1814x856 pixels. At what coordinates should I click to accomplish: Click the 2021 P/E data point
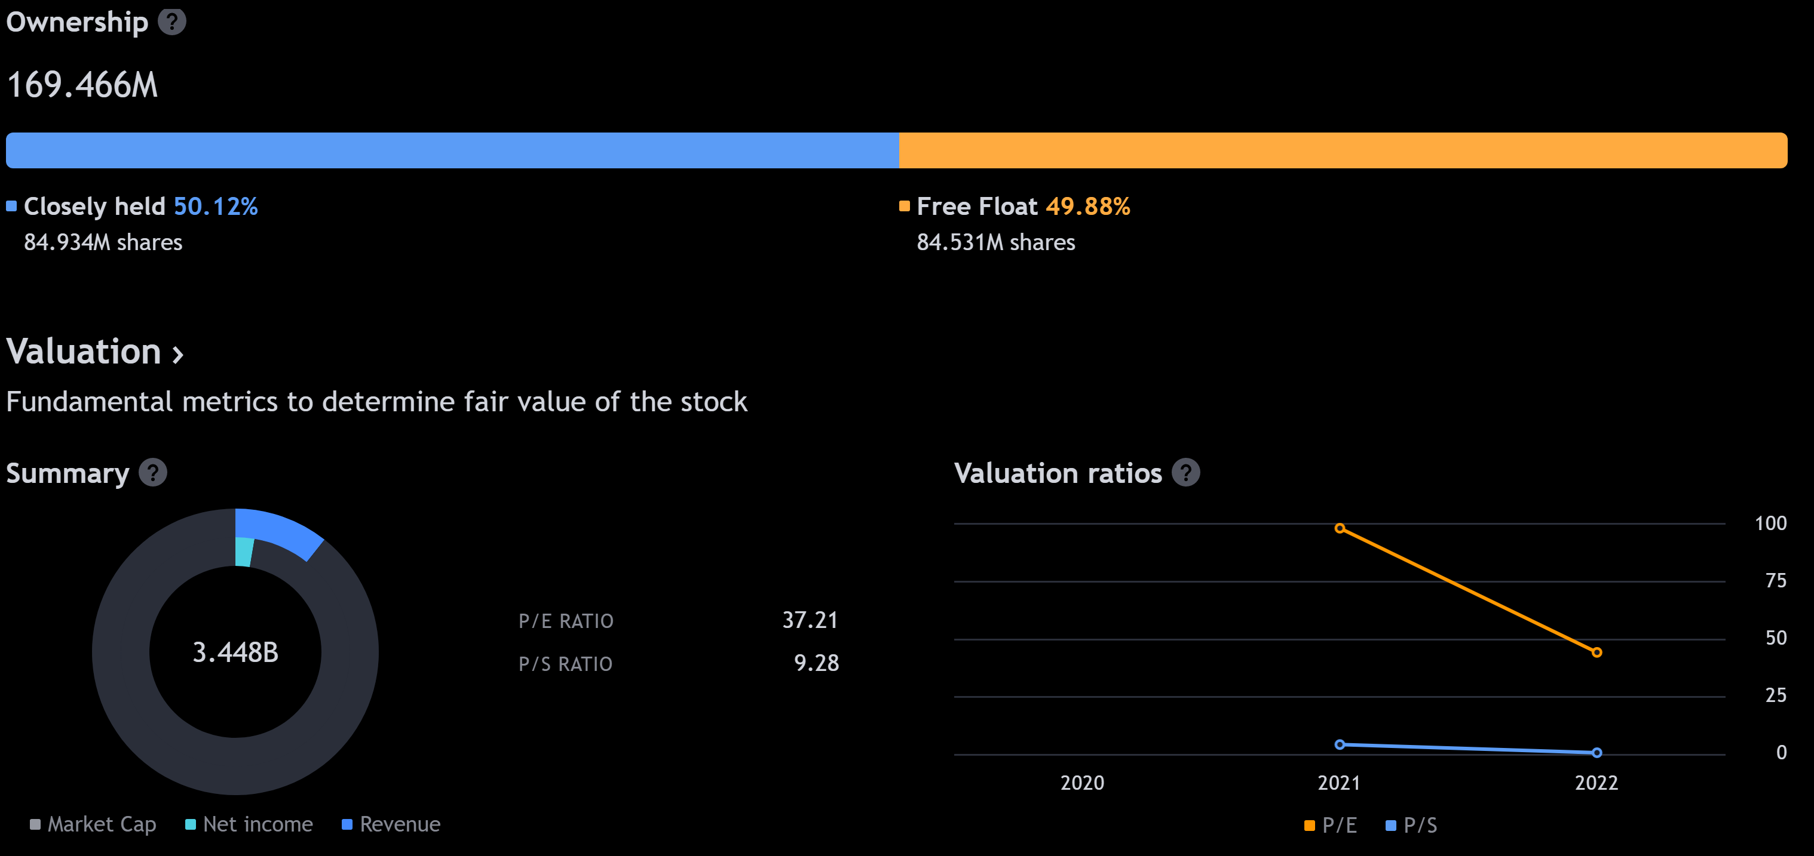coord(1340,528)
